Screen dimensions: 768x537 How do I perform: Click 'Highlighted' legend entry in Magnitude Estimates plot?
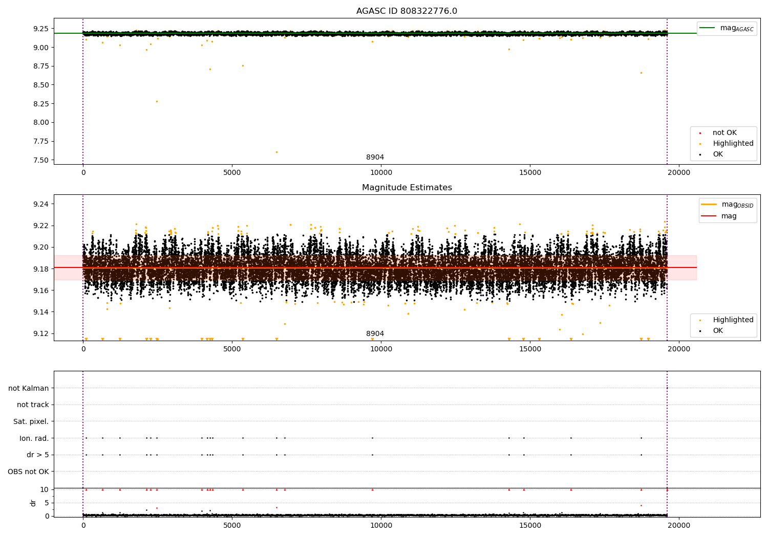pos(733,320)
